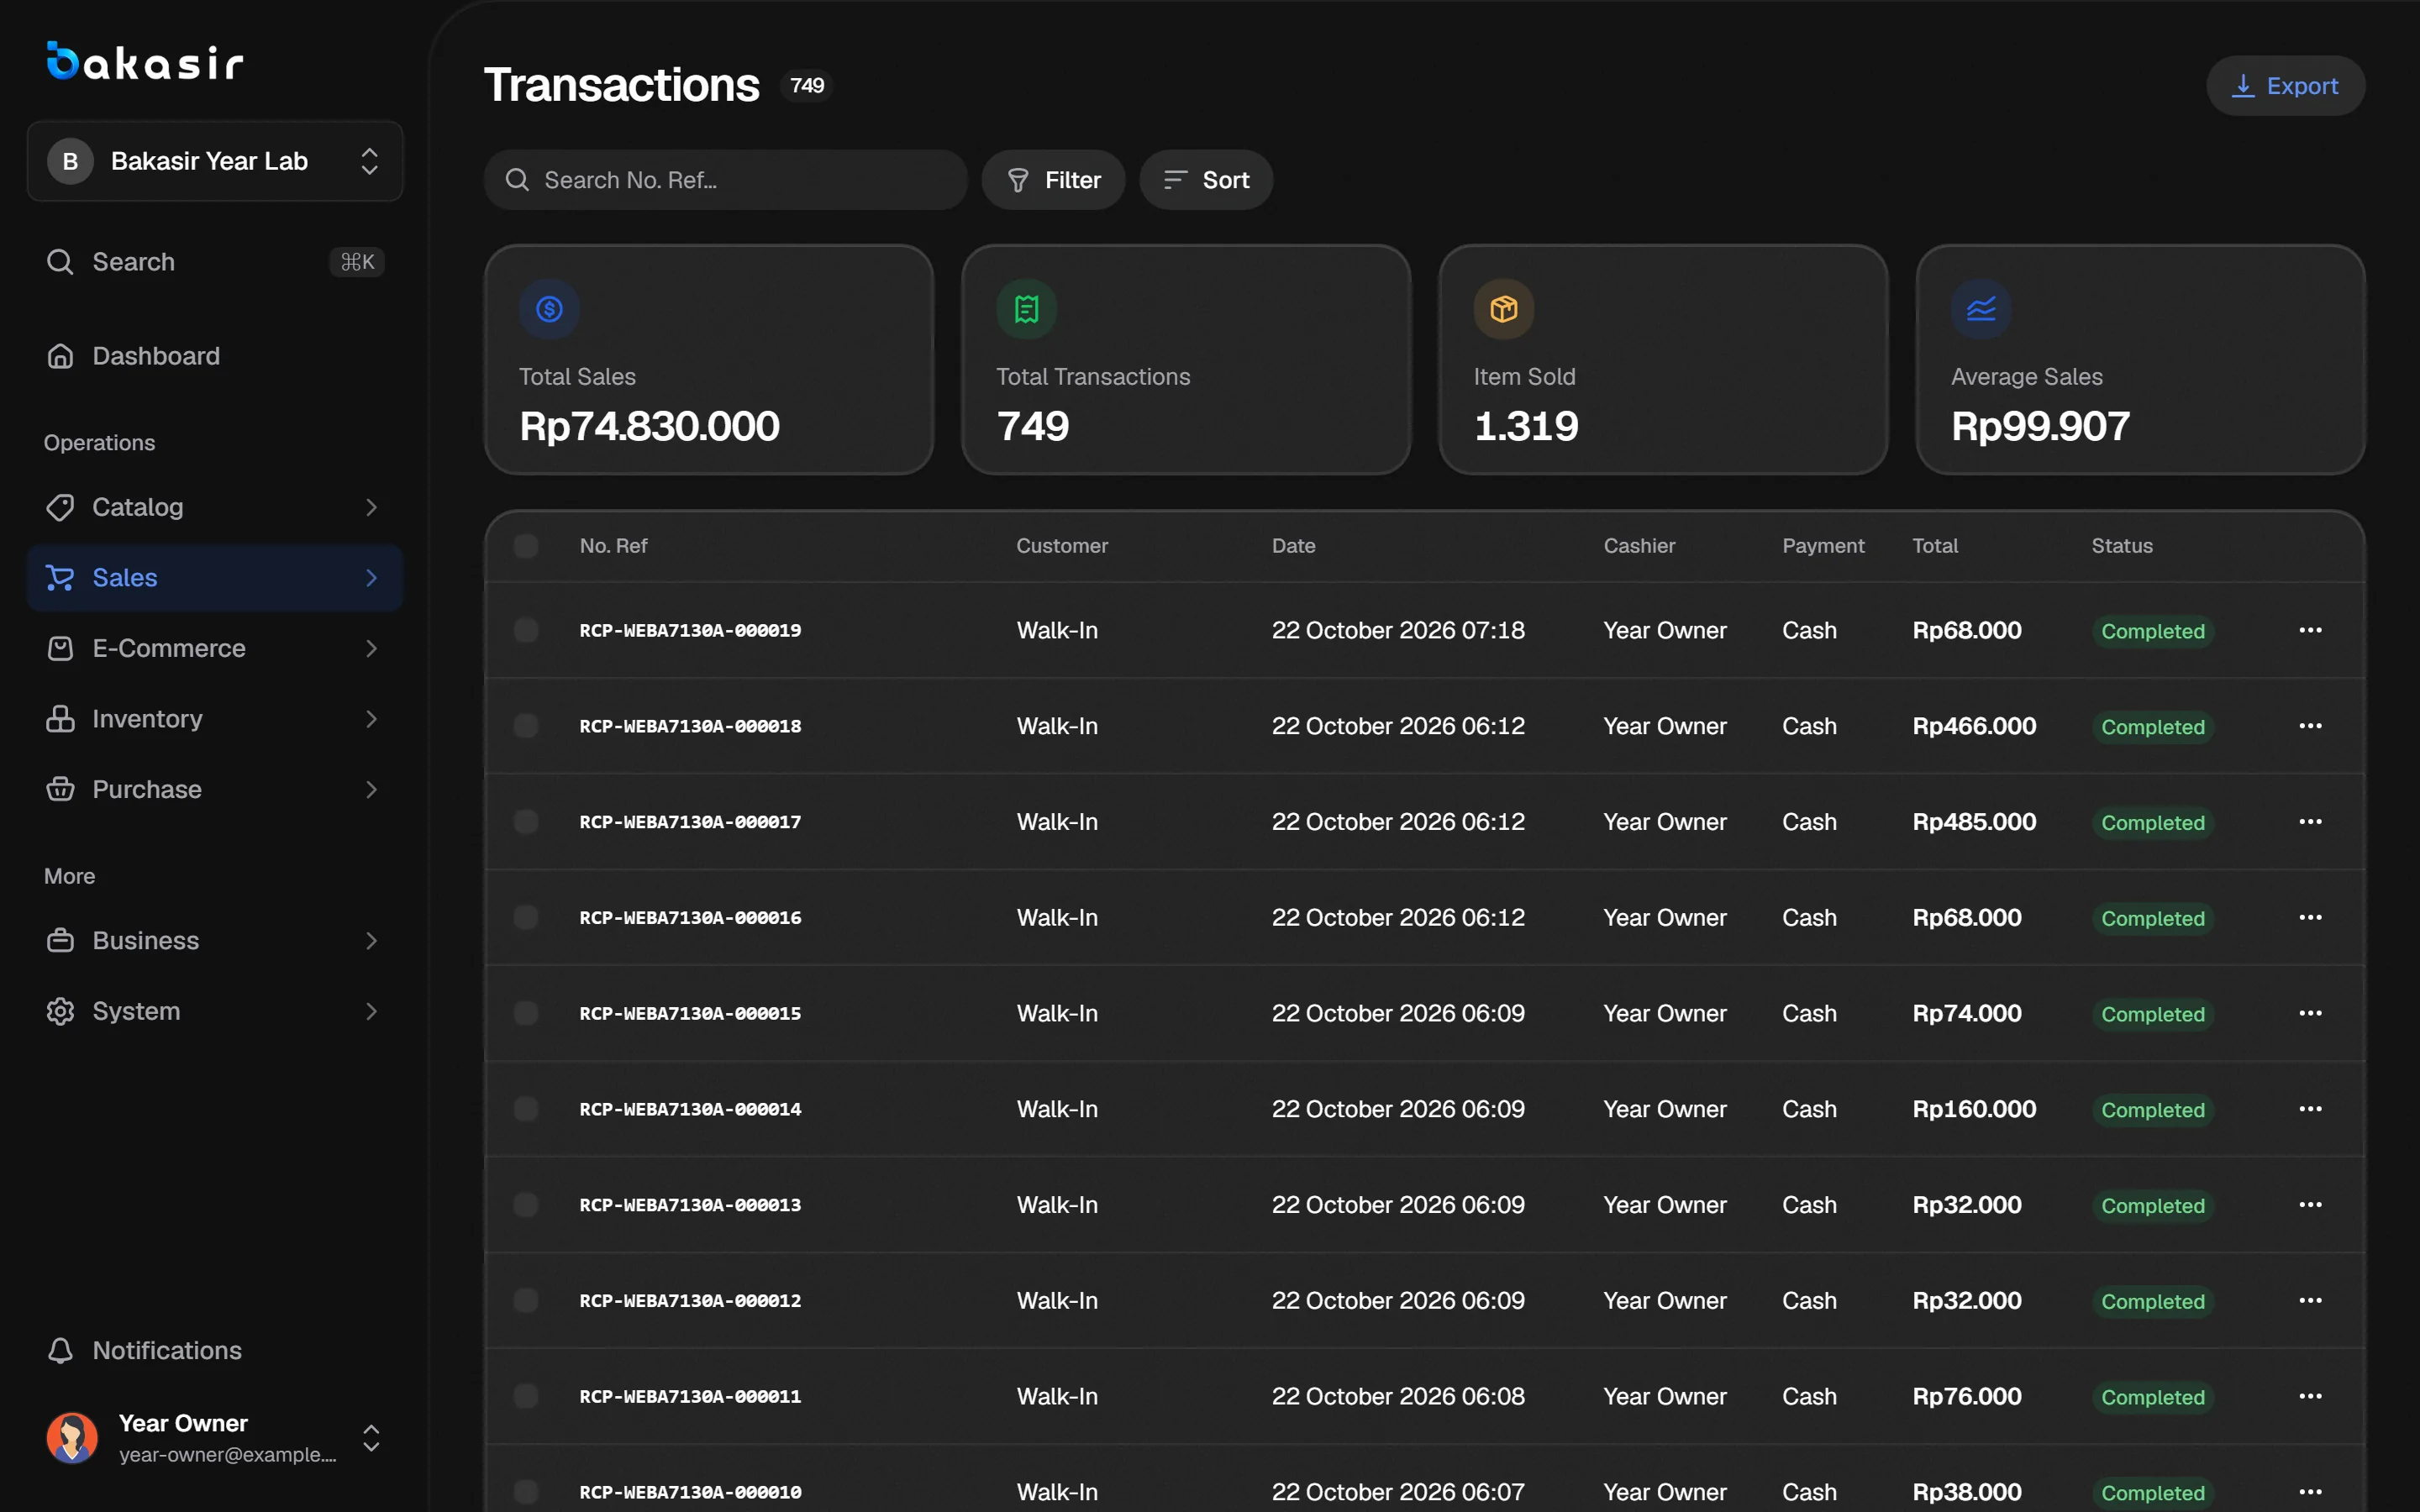This screenshot has height=1512, width=2420.
Task: Open actions menu for RCP-WEBA7130A-000014
Action: click(x=2310, y=1109)
